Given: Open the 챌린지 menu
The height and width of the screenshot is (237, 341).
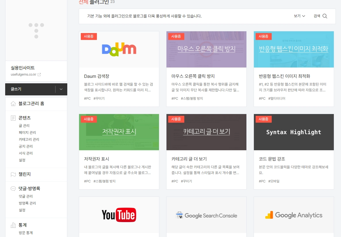Looking at the screenshot, I should 24,174.
